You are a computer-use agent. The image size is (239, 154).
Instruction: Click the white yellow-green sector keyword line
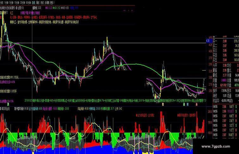[45, 22]
